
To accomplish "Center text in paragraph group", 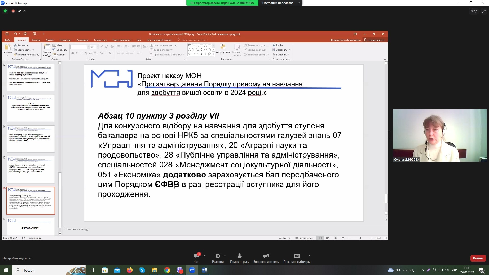I will coord(123,53).
